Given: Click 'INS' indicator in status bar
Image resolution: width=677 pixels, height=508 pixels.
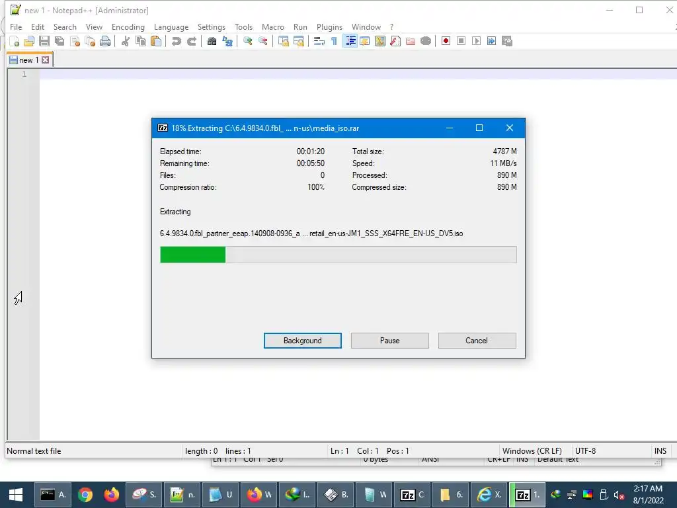Looking at the screenshot, I should point(660,450).
